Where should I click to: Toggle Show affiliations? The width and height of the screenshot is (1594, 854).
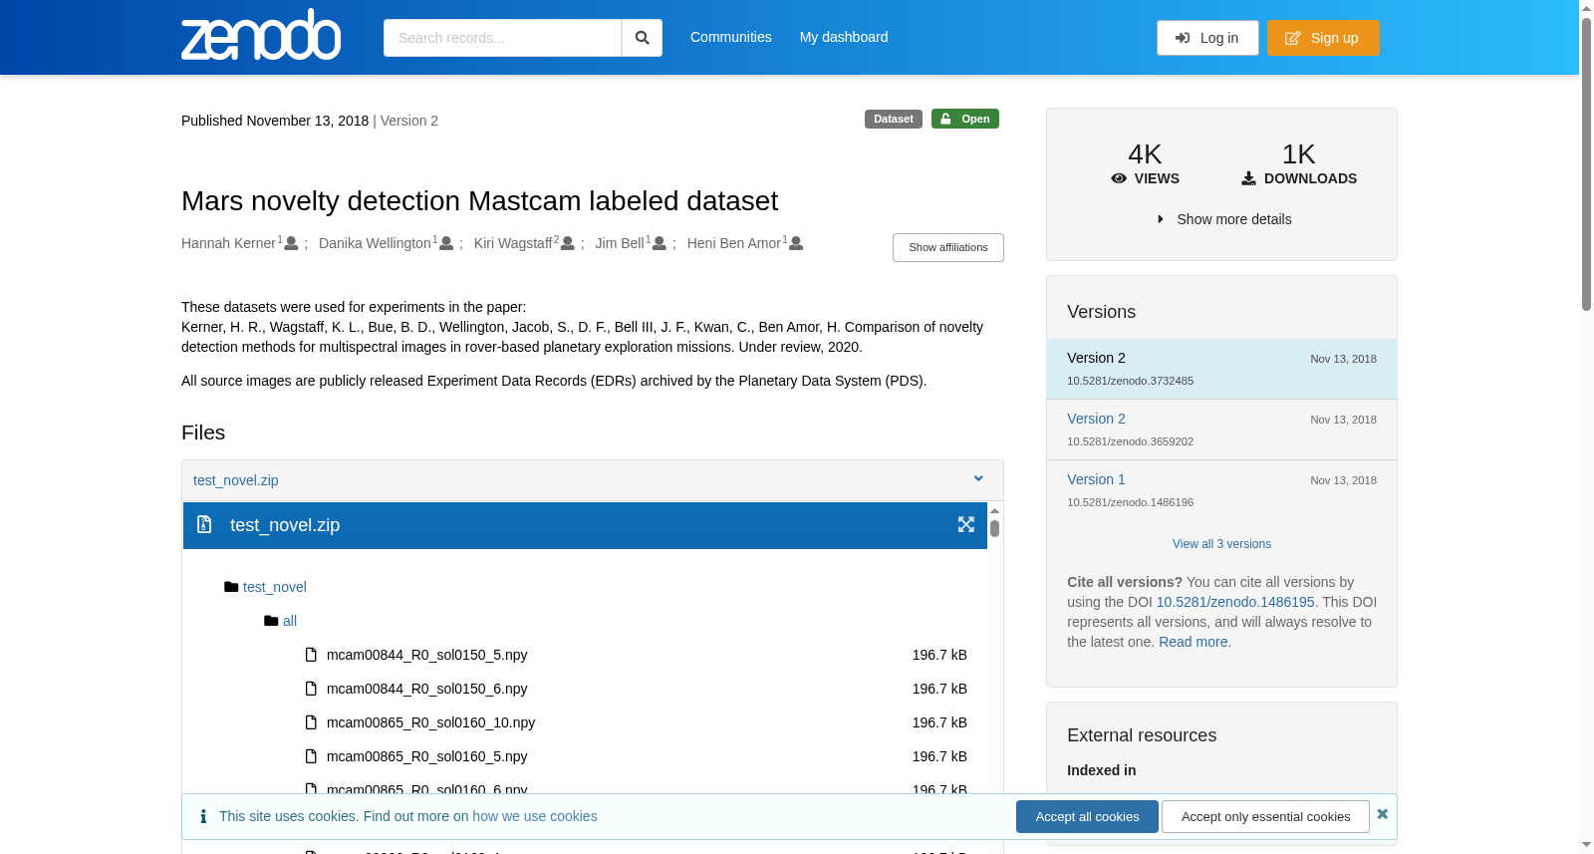coord(947,247)
